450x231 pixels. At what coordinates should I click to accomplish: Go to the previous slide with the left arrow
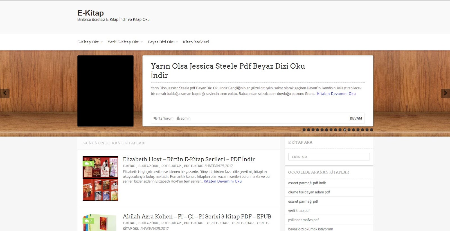(5, 93)
